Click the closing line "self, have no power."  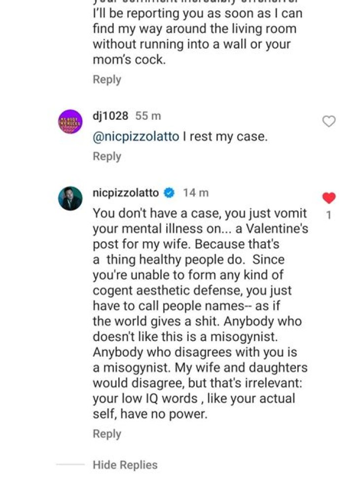[150, 414]
